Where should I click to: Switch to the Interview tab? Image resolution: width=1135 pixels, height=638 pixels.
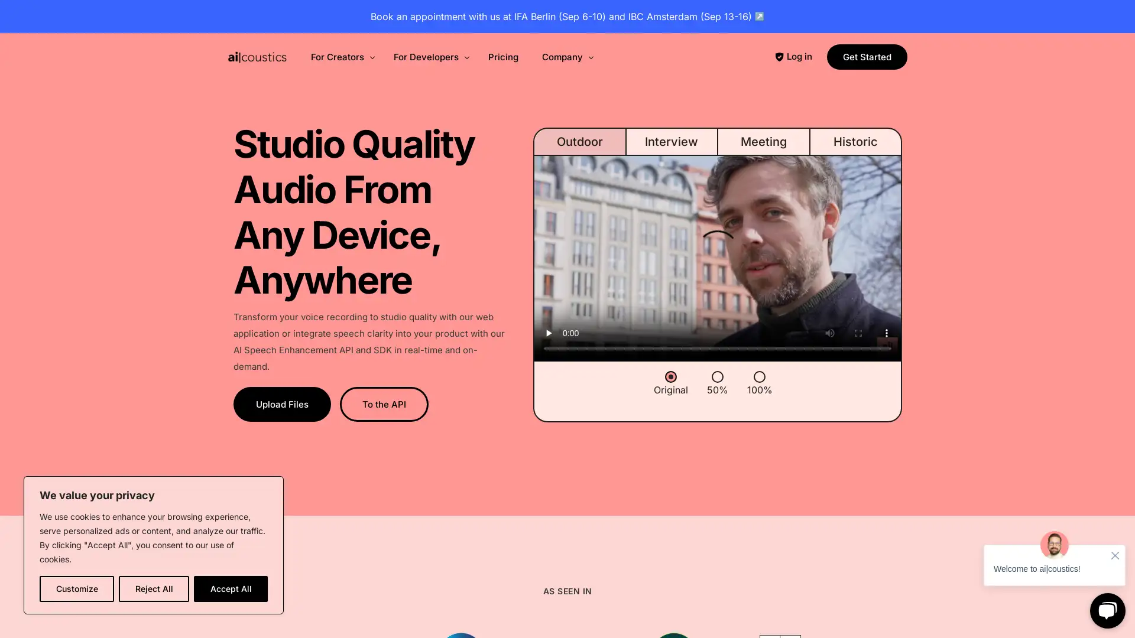coord(671,141)
